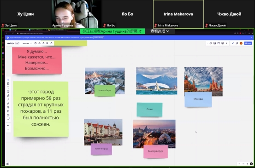Switch to the active Miro browser tab
The height and width of the screenshot is (168, 255).
point(57,30)
